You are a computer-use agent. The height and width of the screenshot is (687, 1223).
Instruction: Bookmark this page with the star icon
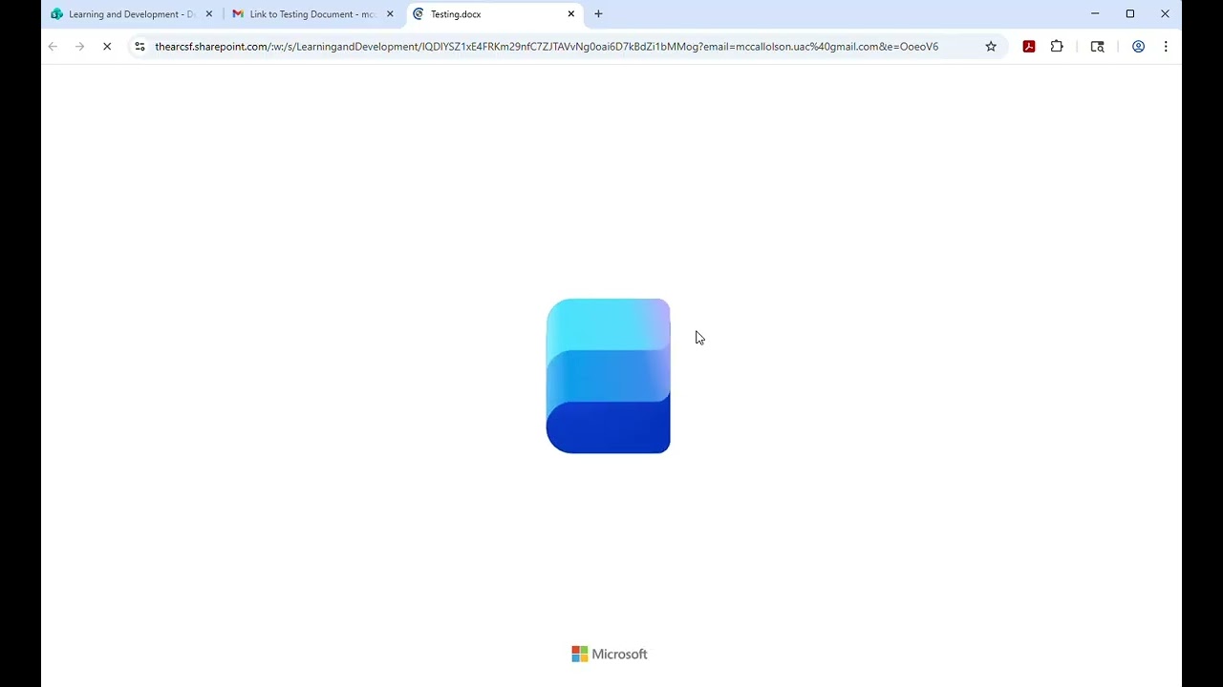click(x=991, y=46)
